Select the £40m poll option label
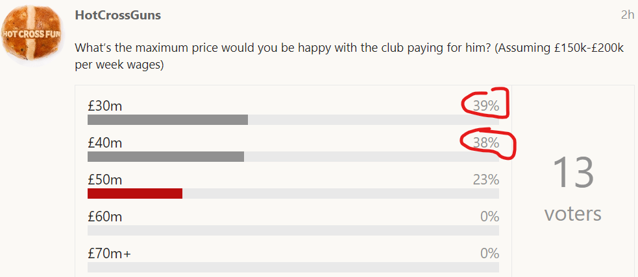The width and height of the screenshot is (638, 277). point(104,143)
